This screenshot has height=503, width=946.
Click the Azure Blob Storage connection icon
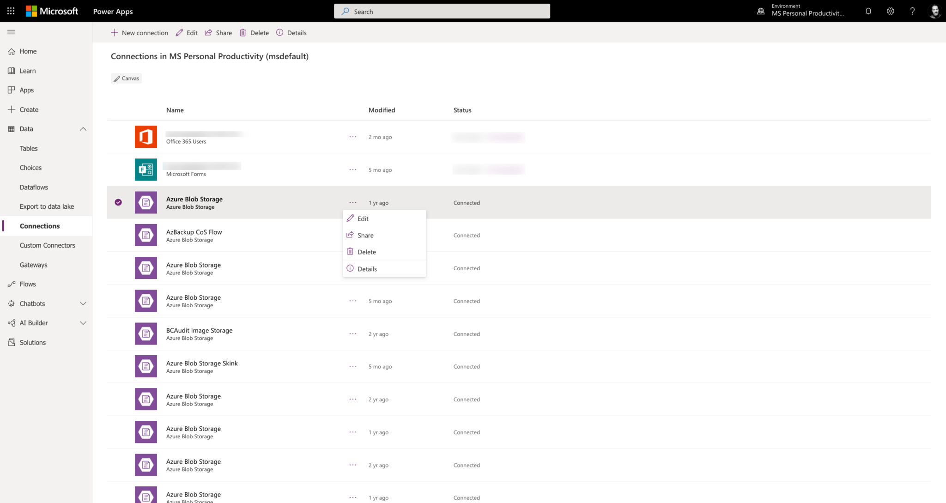click(146, 202)
